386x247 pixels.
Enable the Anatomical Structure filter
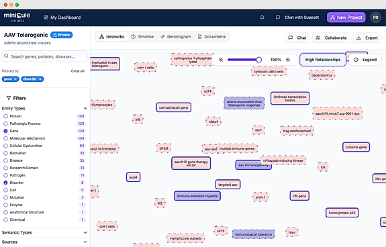coord(5,212)
